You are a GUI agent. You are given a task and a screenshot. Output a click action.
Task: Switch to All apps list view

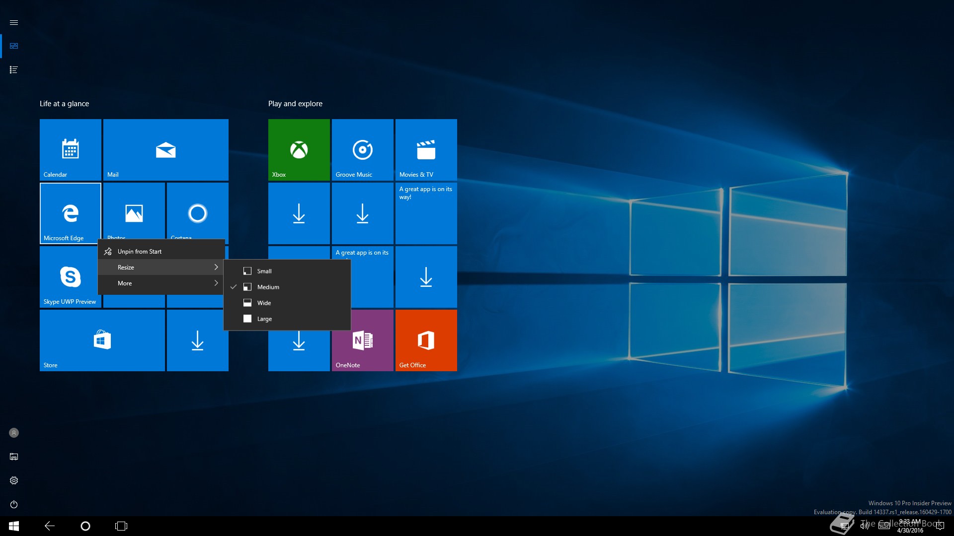[x=14, y=70]
